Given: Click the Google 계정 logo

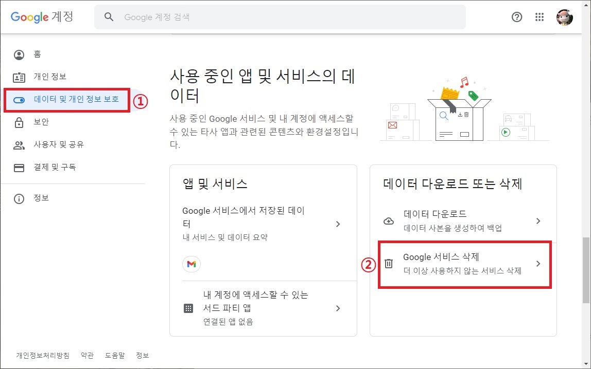Looking at the screenshot, I should [x=42, y=17].
